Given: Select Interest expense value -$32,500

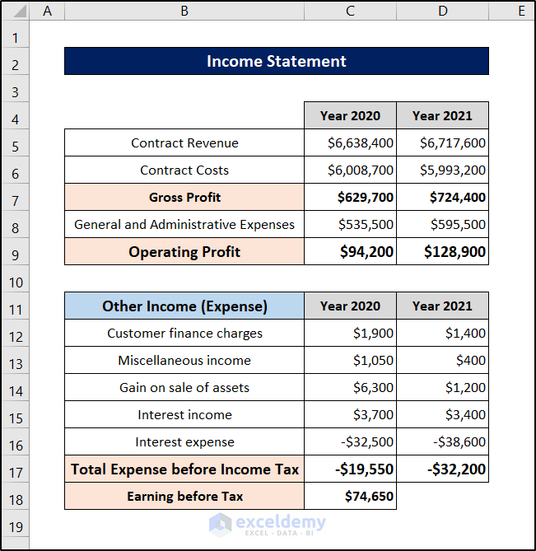Looking at the screenshot, I should pyautogui.click(x=350, y=442).
